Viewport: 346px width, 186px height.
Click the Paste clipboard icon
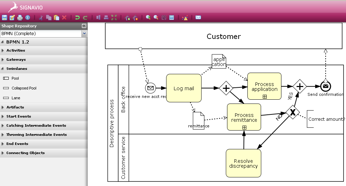[x=56, y=18]
